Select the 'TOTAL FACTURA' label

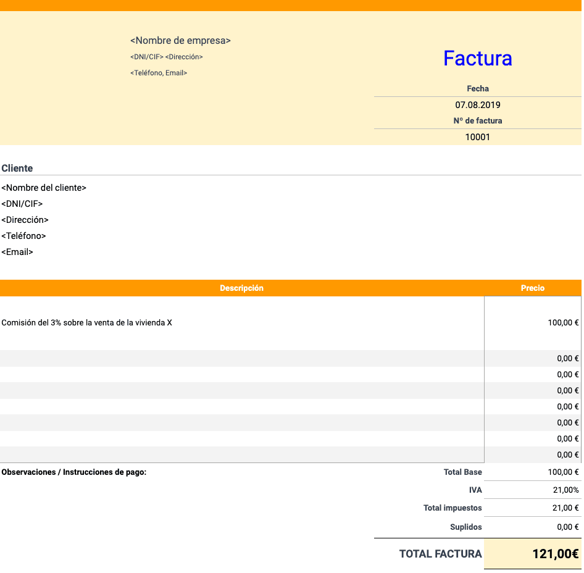tap(441, 554)
